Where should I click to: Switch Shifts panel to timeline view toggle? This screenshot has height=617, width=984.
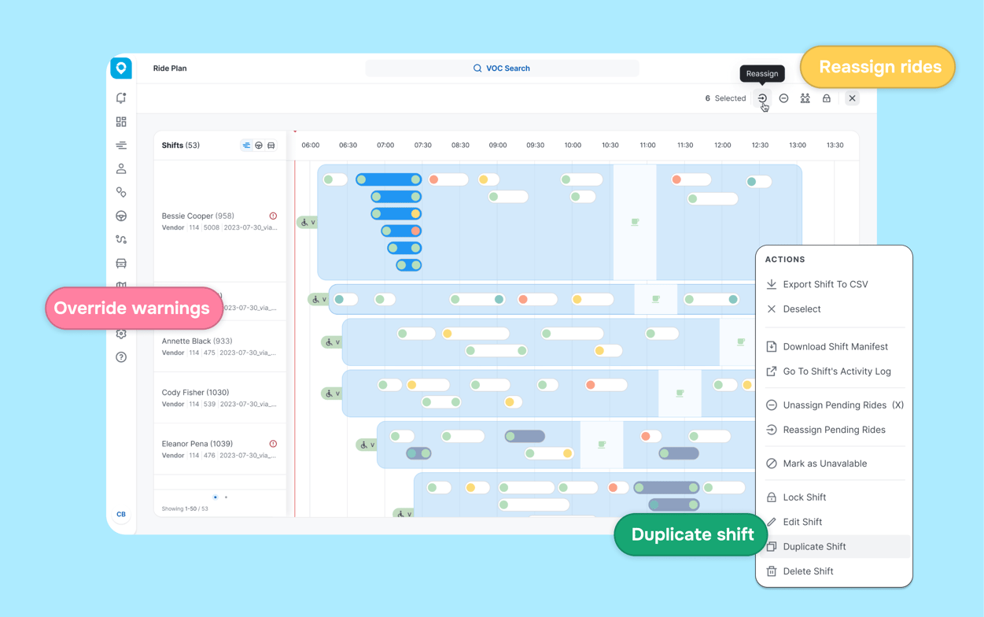pyautogui.click(x=246, y=146)
